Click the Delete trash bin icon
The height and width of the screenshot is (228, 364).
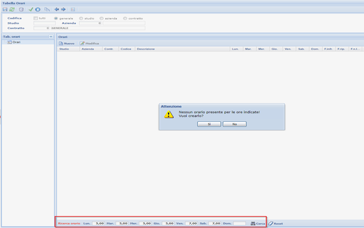click(x=21, y=10)
